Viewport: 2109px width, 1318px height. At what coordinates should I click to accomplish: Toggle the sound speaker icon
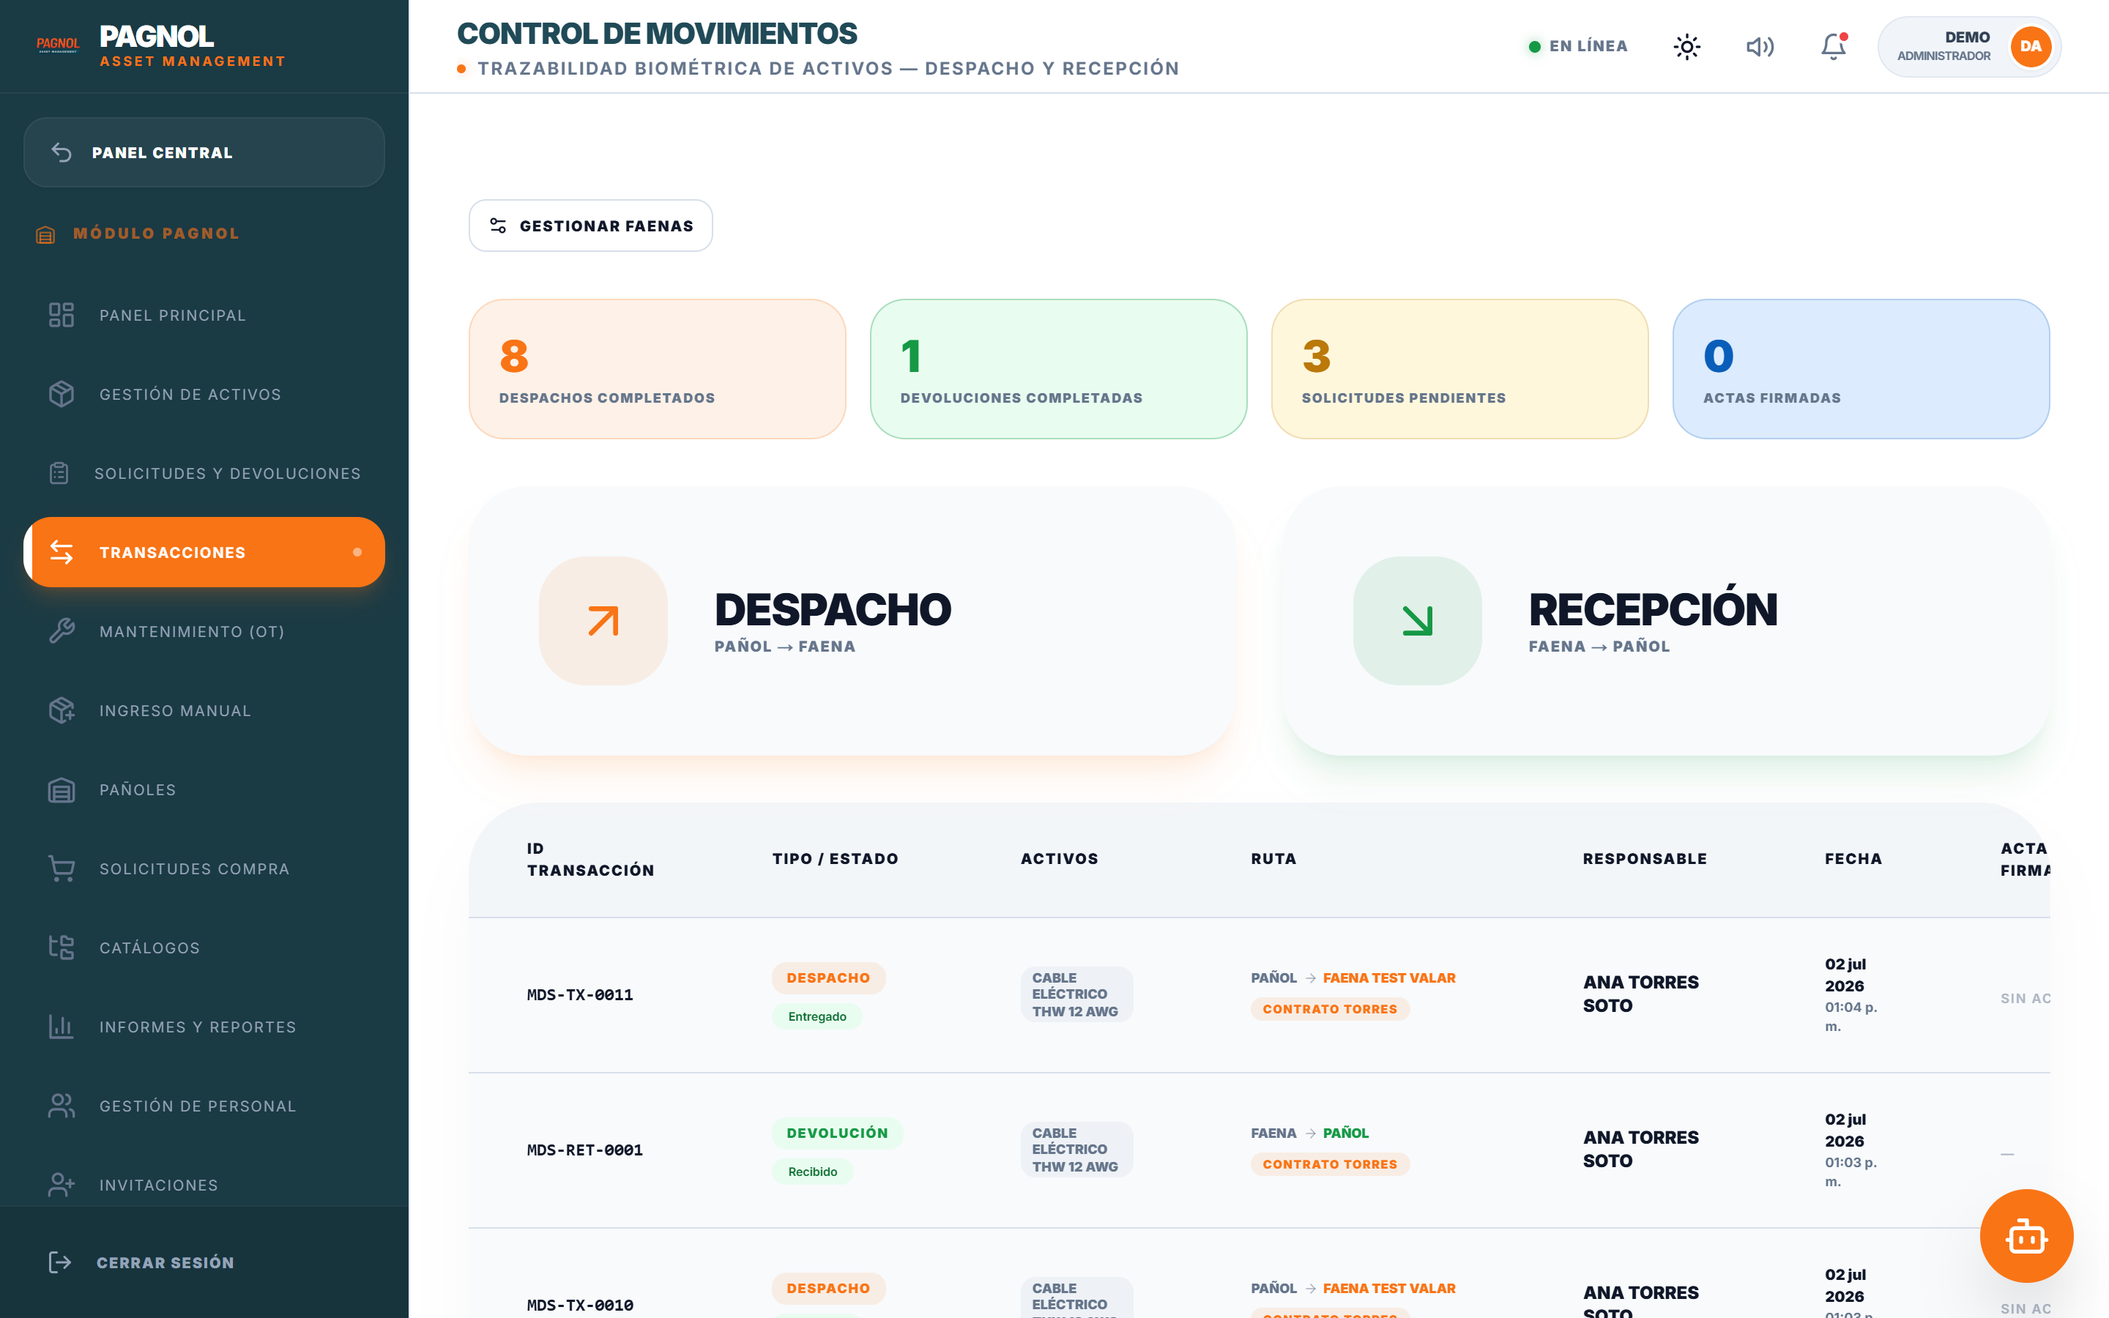(1760, 46)
